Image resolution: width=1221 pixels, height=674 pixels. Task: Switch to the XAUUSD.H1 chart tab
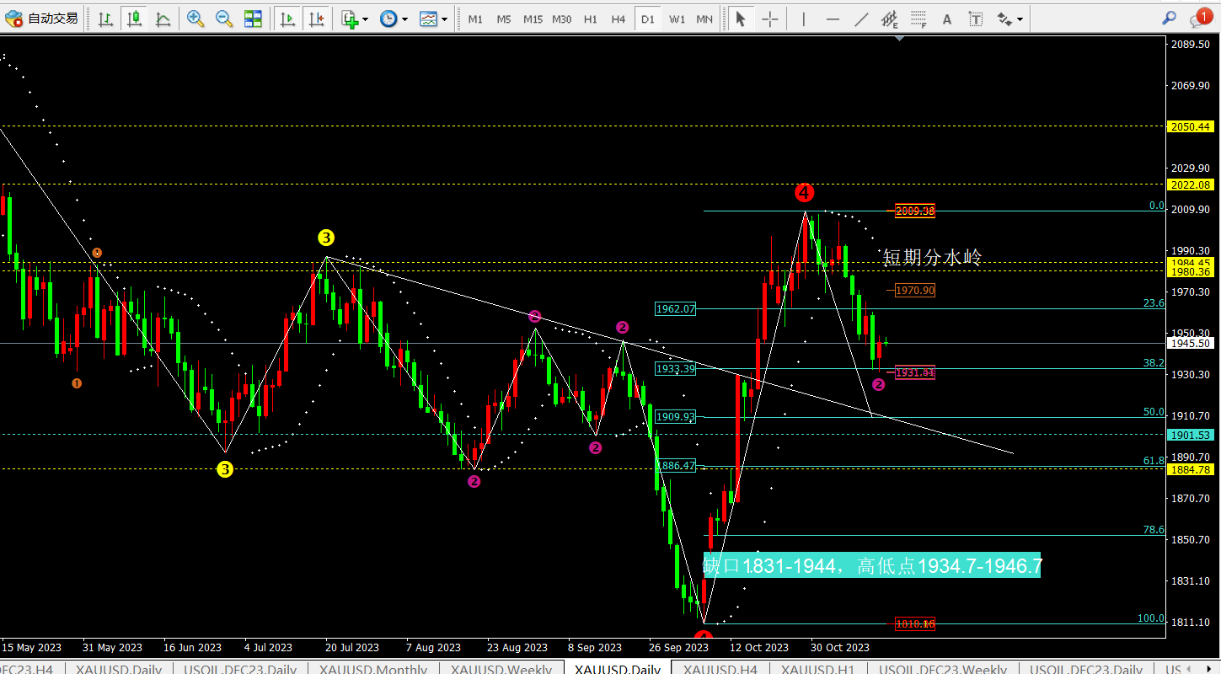coord(817,670)
